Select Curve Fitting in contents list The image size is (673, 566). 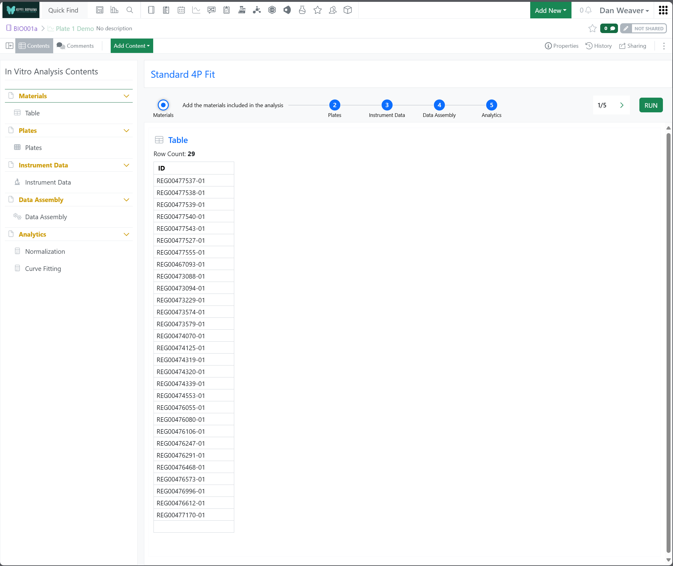pyautogui.click(x=43, y=269)
